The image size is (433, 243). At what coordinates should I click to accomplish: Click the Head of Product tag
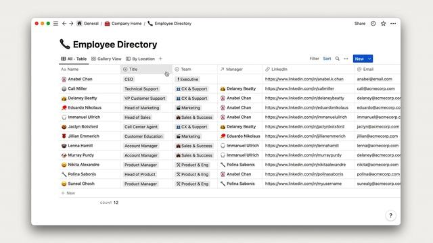pyautogui.click(x=140, y=174)
